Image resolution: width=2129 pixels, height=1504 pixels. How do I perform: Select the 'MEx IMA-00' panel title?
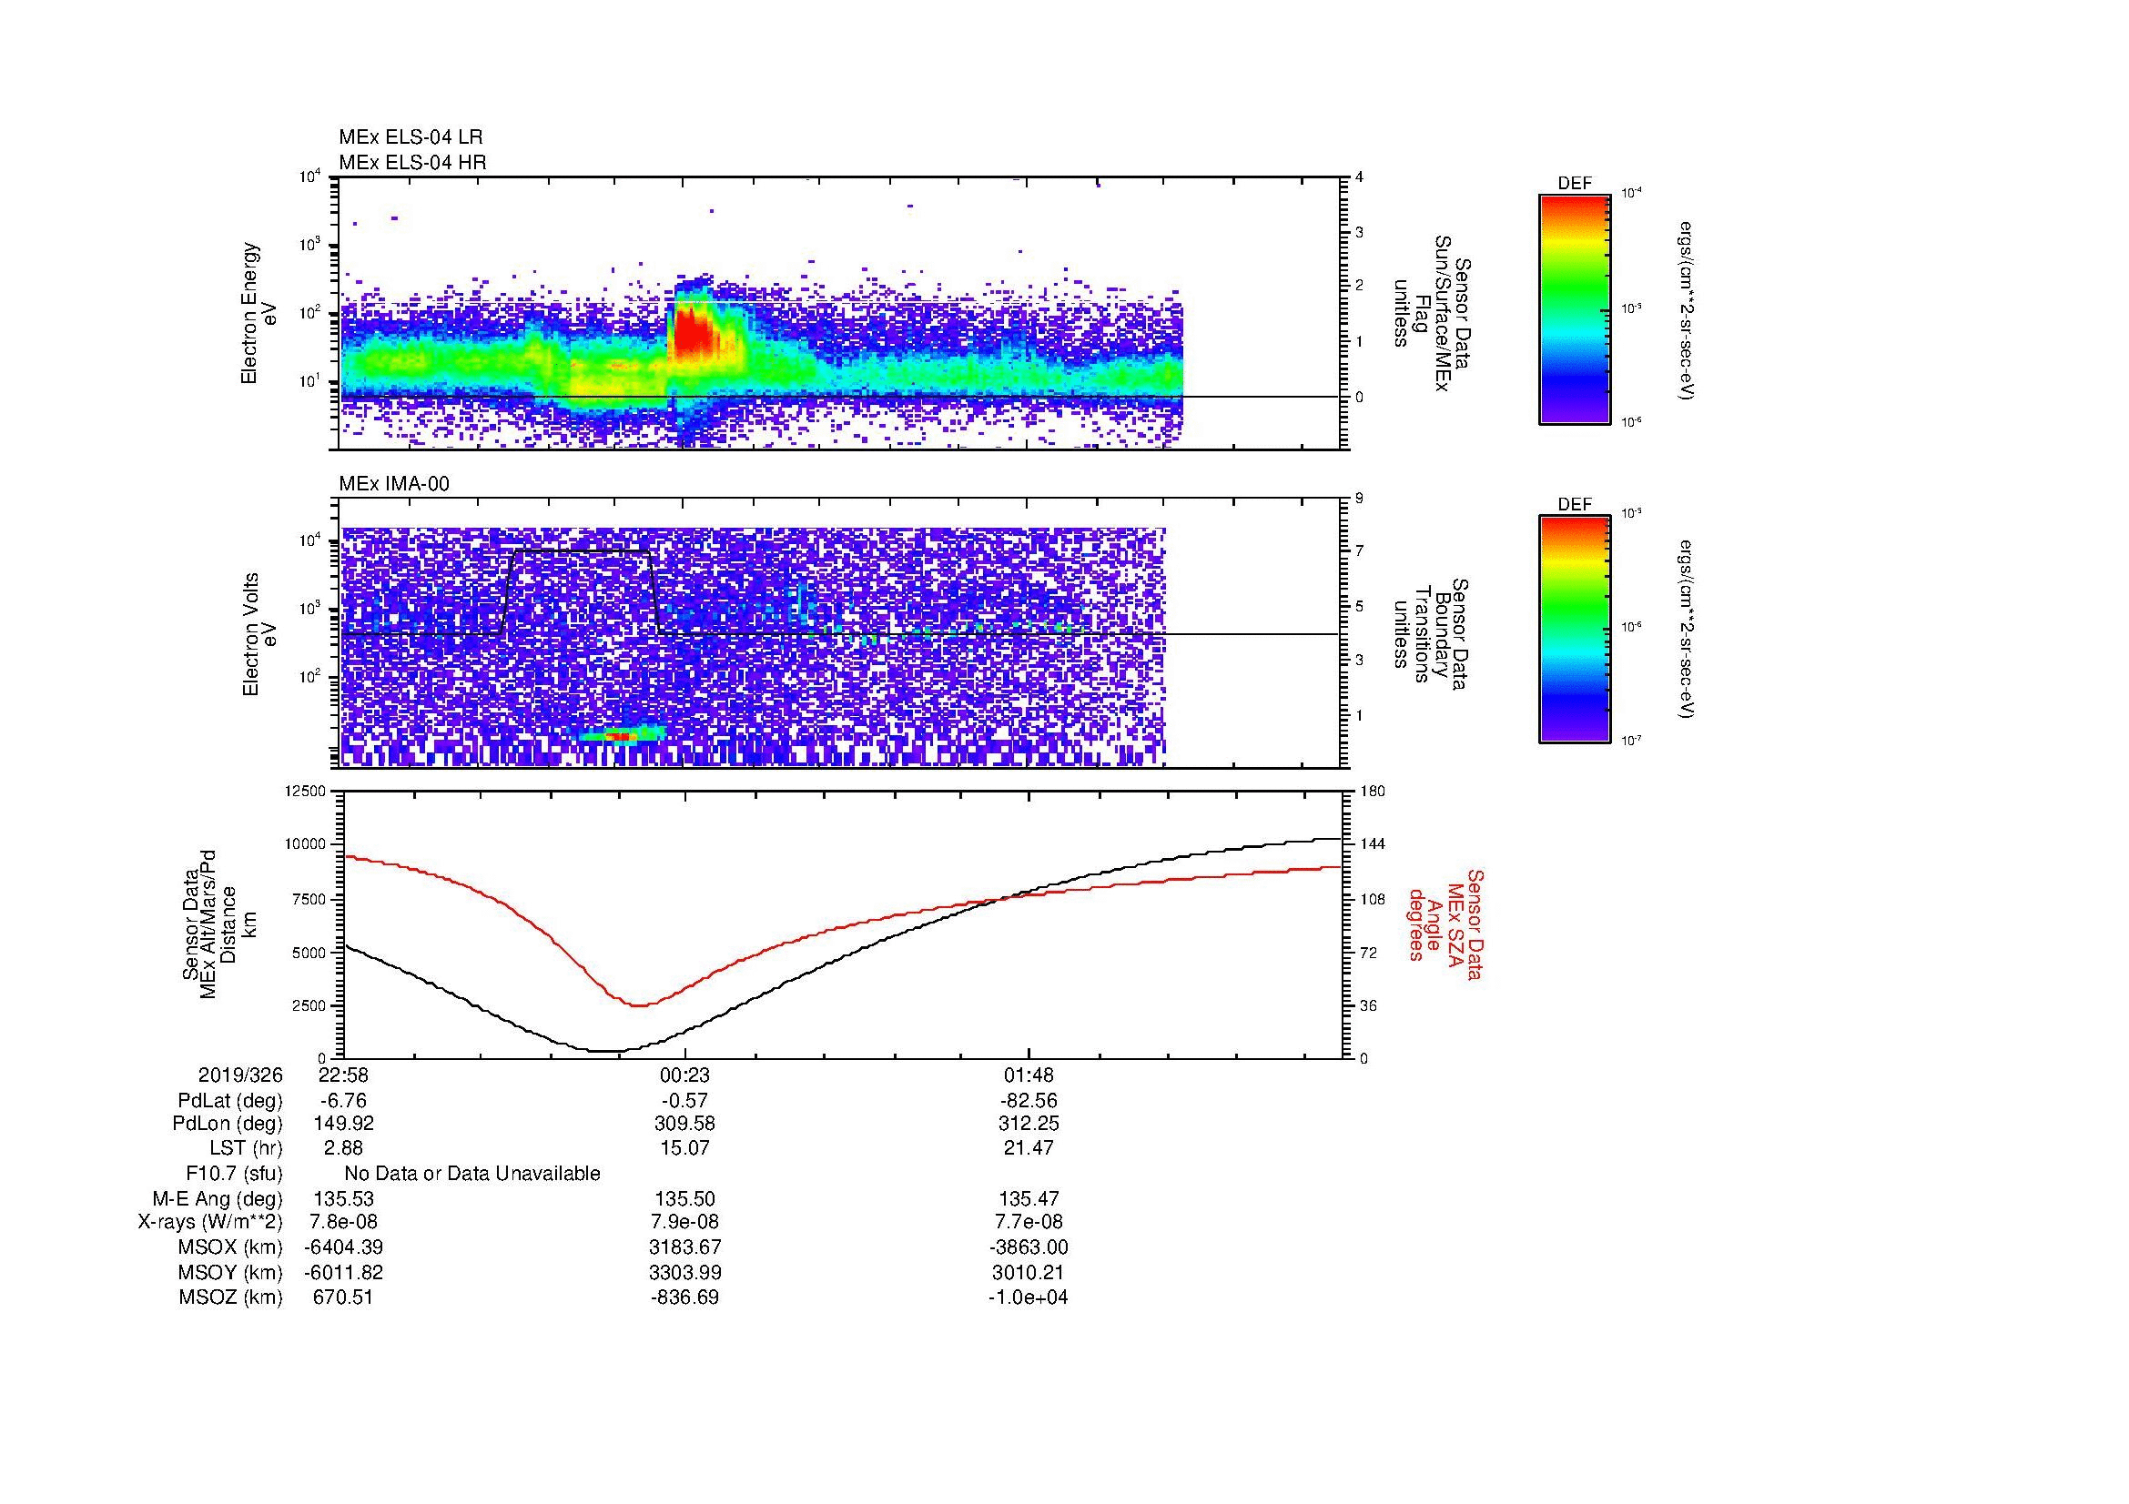[x=394, y=484]
